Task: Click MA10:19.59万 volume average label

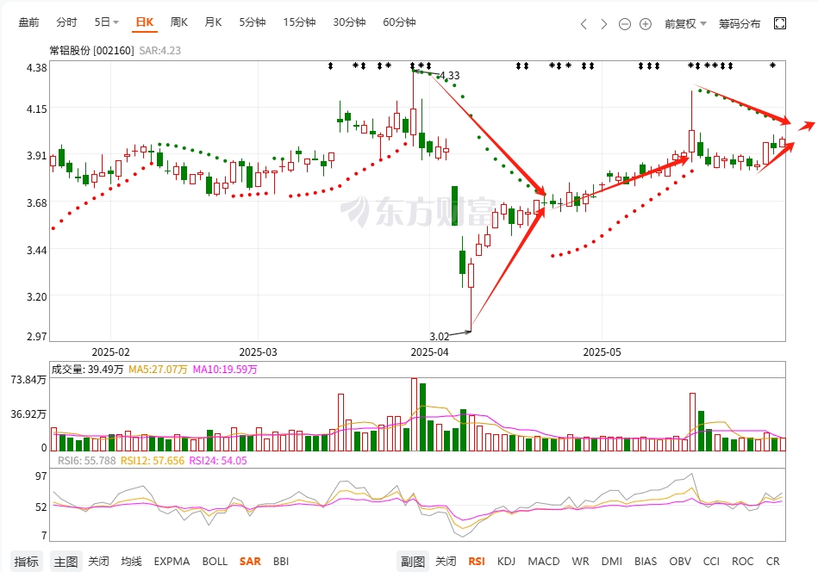Action: coord(225,370)
